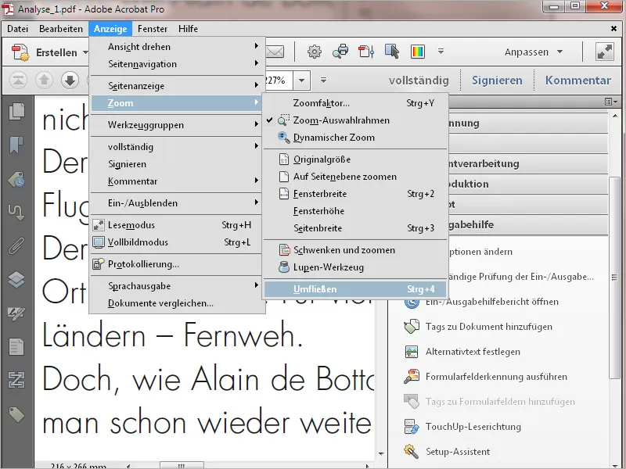Expand Werkzeuggruppen submenu
This screenshot has height=469, width=626.
(177, 125)
